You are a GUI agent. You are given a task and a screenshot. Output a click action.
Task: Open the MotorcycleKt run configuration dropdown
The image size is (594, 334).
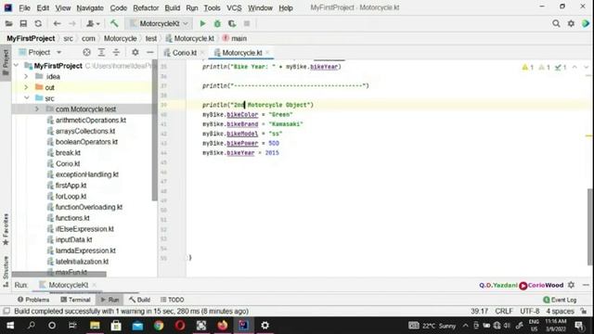159,23
